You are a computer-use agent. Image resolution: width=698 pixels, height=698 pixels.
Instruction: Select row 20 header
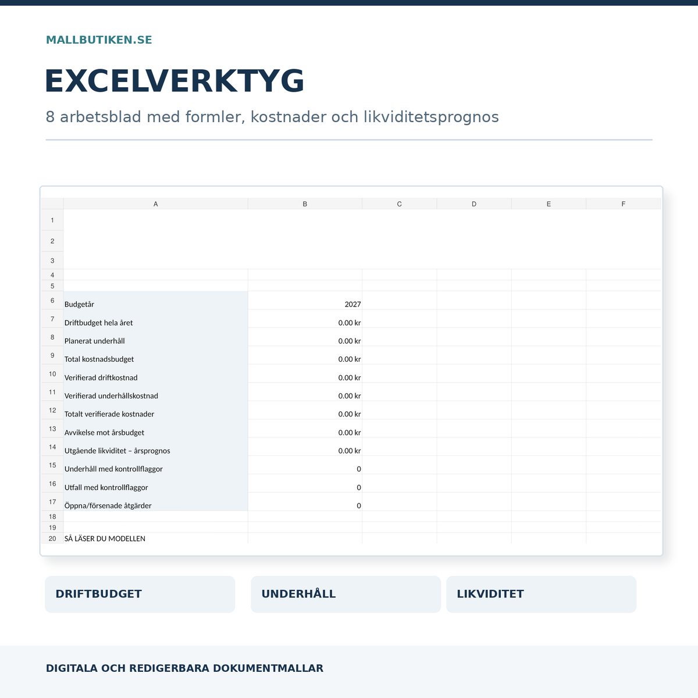point(52,539)
